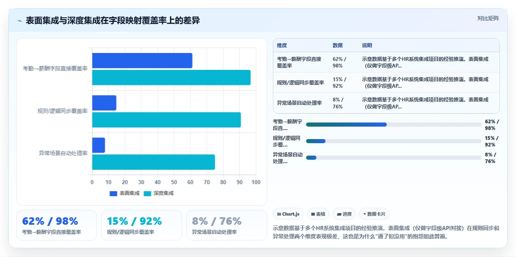Click the Chart.js tag chip

point(288,214)
